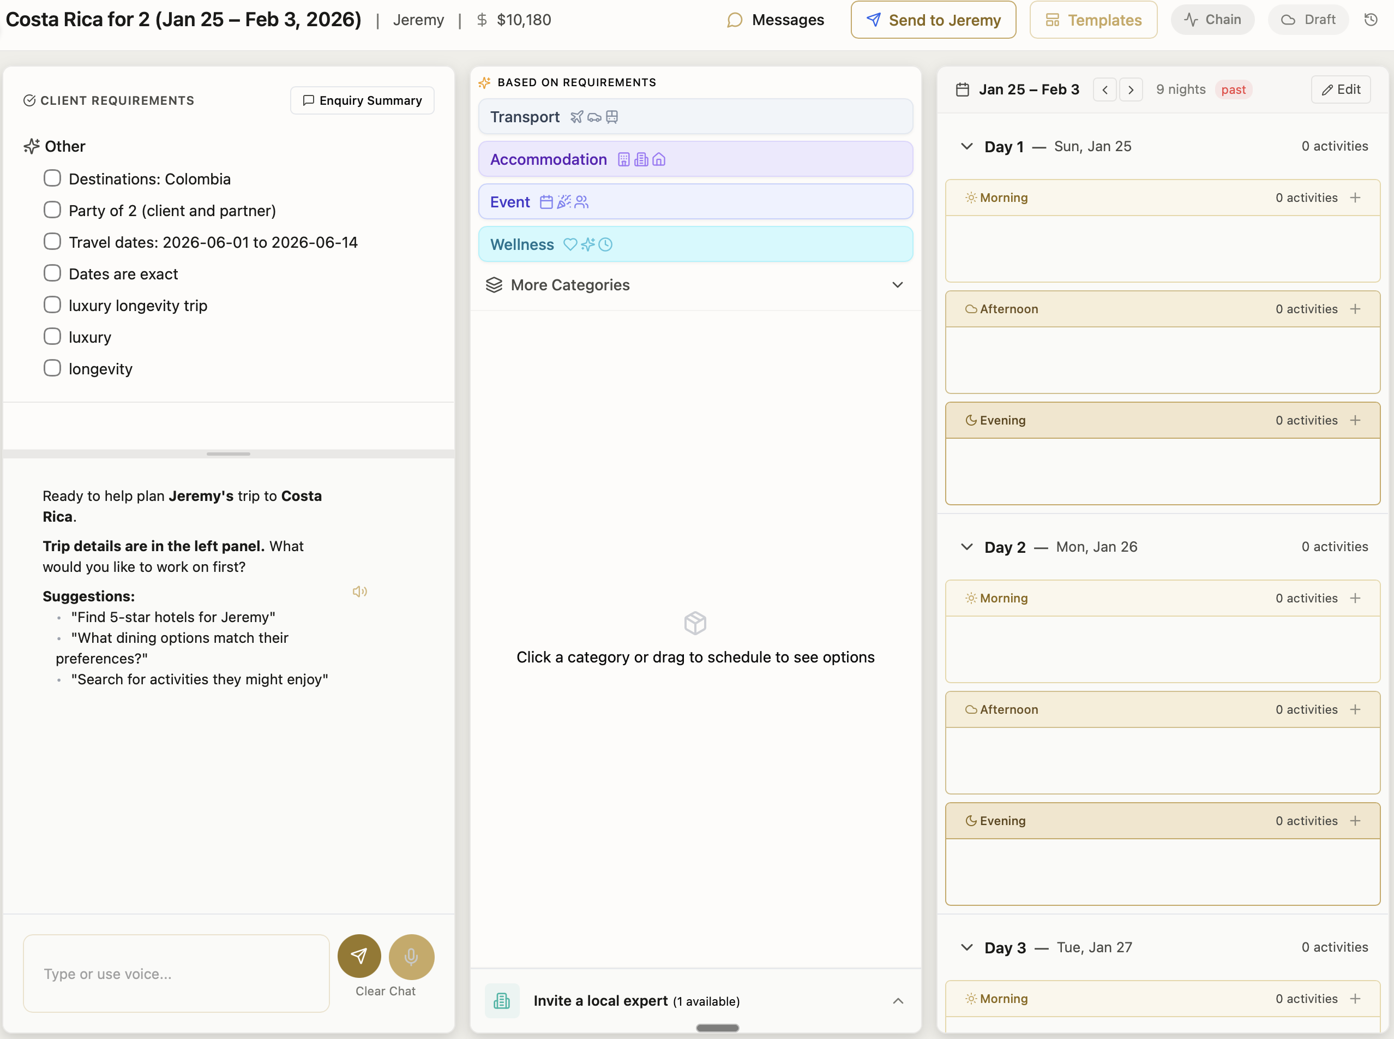Viewport: 1394px width, 1039px height.
Task: Click the speaker icon to hear the suggestion
Action: click(x=359, y=591)
